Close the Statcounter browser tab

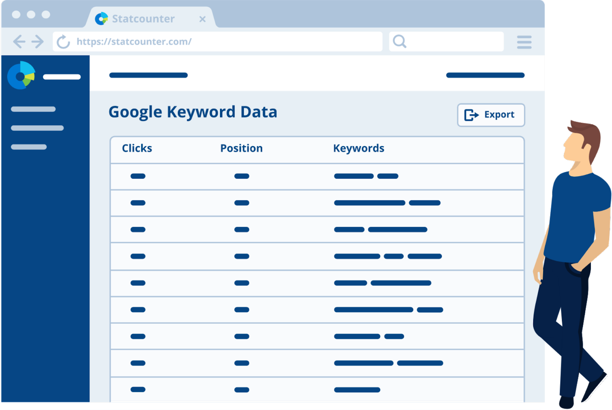(x=202, y=19)
